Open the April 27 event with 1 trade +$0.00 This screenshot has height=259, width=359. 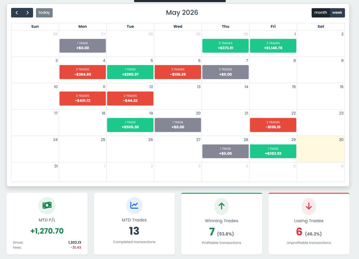click(x=83, y=46)
